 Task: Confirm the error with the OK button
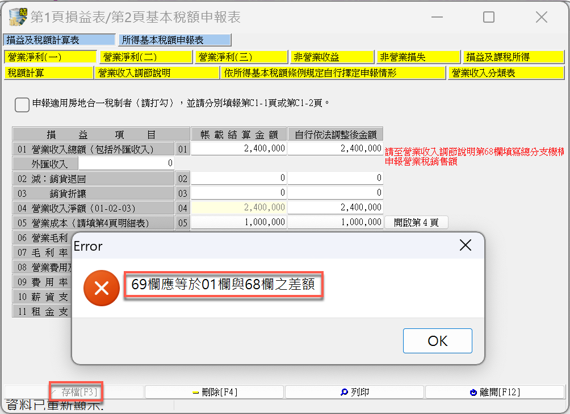coord(437,341)
